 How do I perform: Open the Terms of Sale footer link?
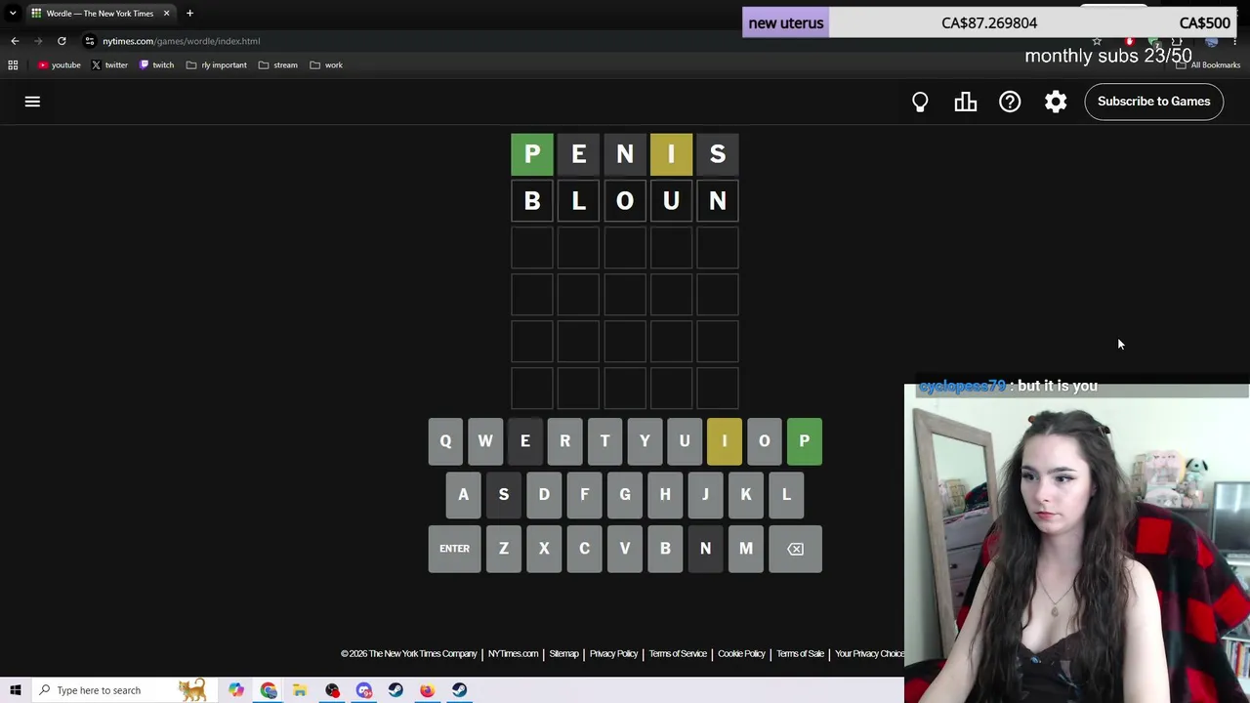[800, 654]
